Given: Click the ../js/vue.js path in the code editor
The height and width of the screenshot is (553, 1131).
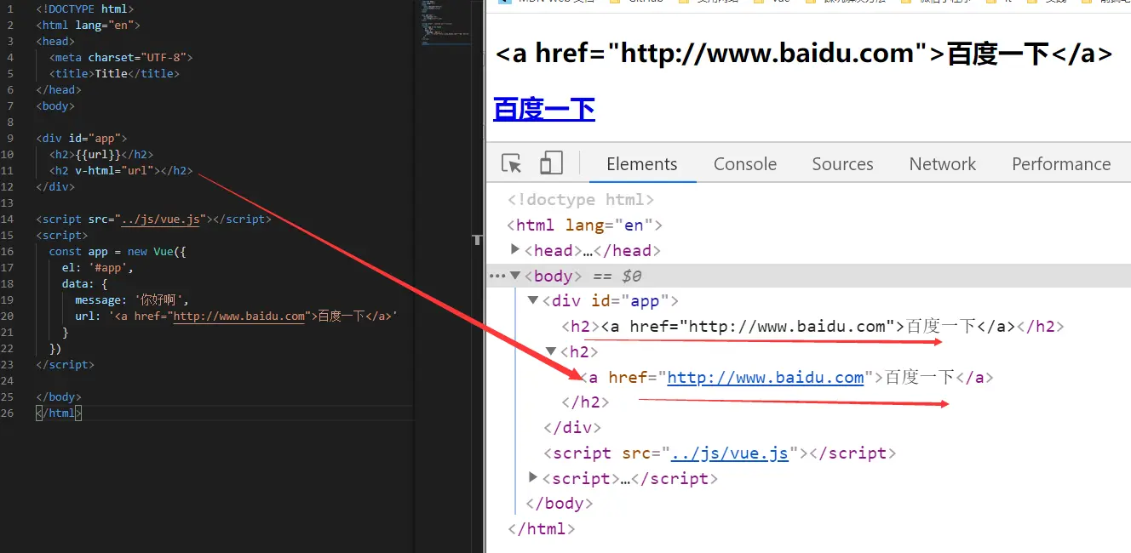Looking at the screenshot, I should click(x=161, y=219).
